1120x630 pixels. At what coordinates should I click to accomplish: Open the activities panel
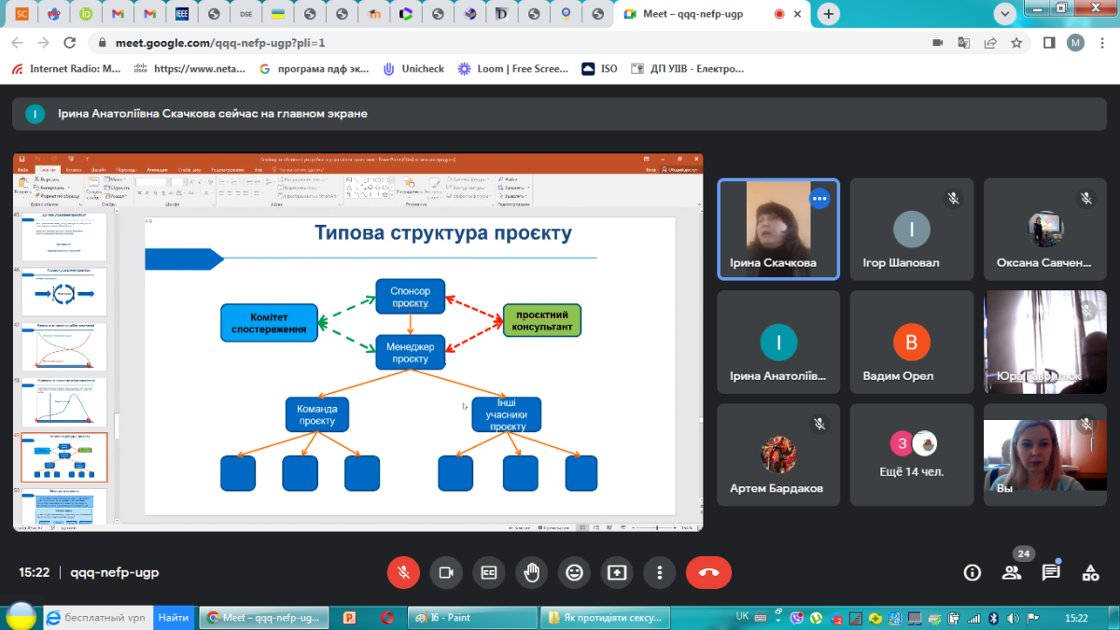(x=1089, y=572)
